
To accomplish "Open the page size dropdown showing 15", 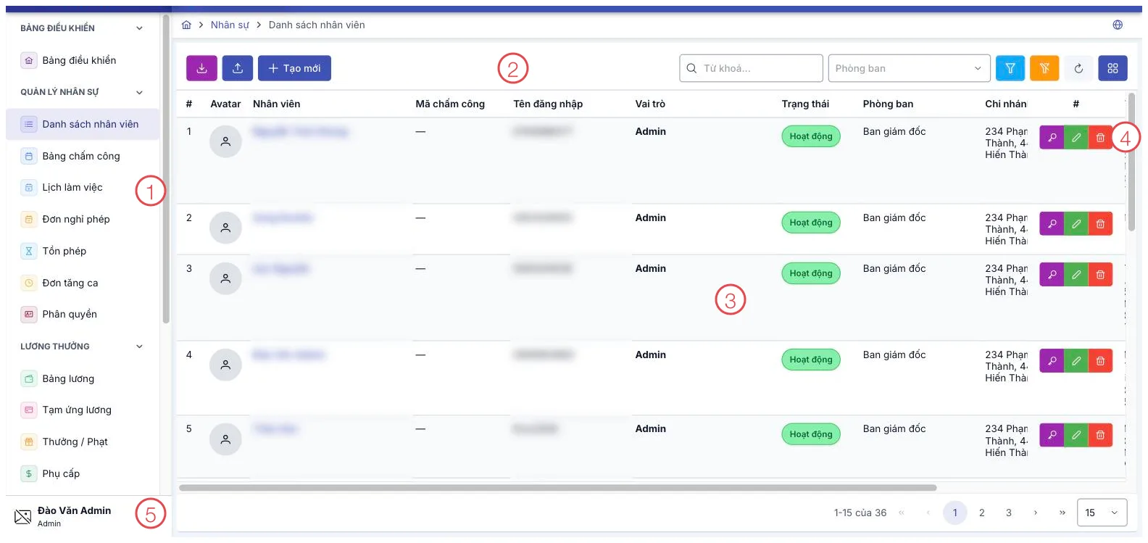I will pos(1102,513).
